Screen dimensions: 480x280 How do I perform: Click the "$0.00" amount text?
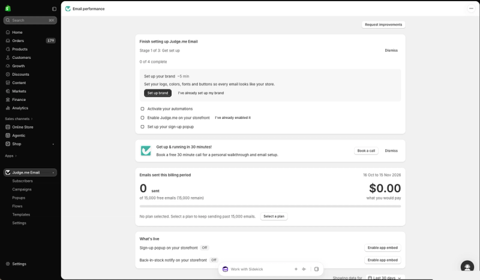point(385,188)
